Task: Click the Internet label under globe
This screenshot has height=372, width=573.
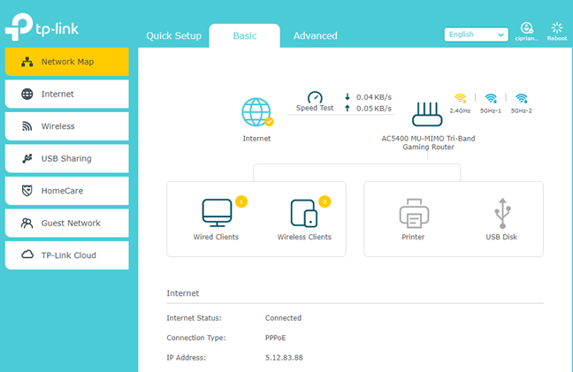Action: coord(256,139)
